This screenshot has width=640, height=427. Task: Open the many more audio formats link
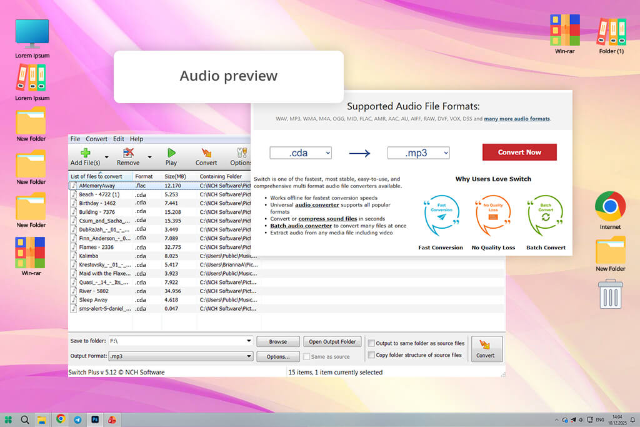pos(517,119)
